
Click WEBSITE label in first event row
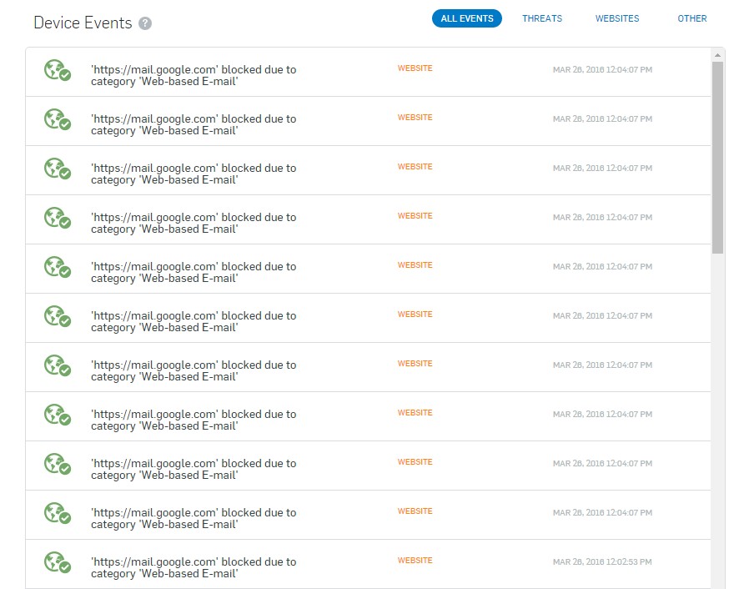(415, 68)
